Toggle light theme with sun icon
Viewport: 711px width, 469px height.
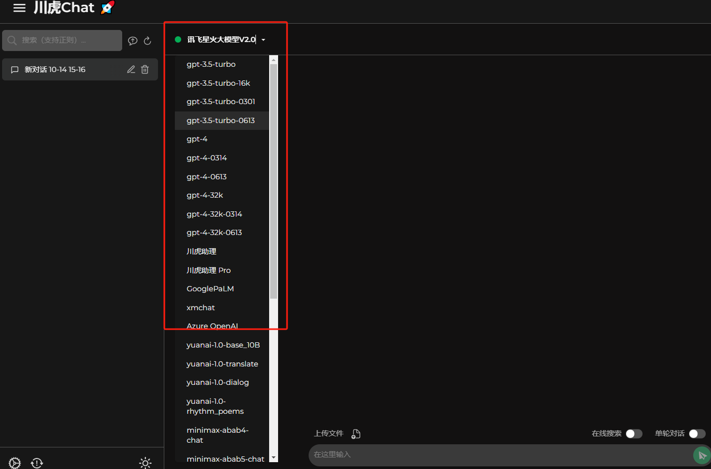(145, 463)
